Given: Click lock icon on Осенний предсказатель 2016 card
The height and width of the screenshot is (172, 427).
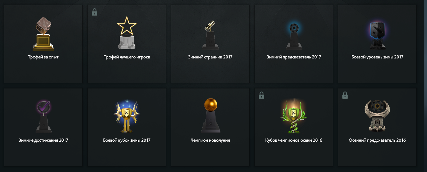Looking at the screenshot, I should pyautogui.click(x=345, y=95).
